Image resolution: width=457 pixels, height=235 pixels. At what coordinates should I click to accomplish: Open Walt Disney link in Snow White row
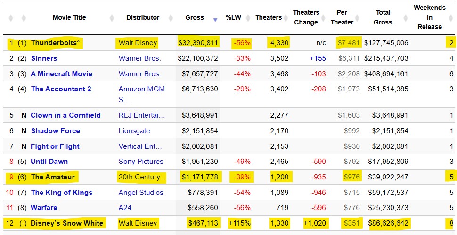138,223
